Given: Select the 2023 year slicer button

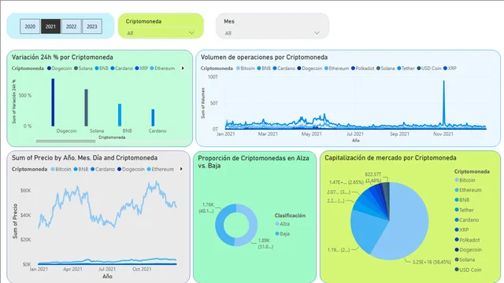Looking at the screenshot, I should (92, 26).
